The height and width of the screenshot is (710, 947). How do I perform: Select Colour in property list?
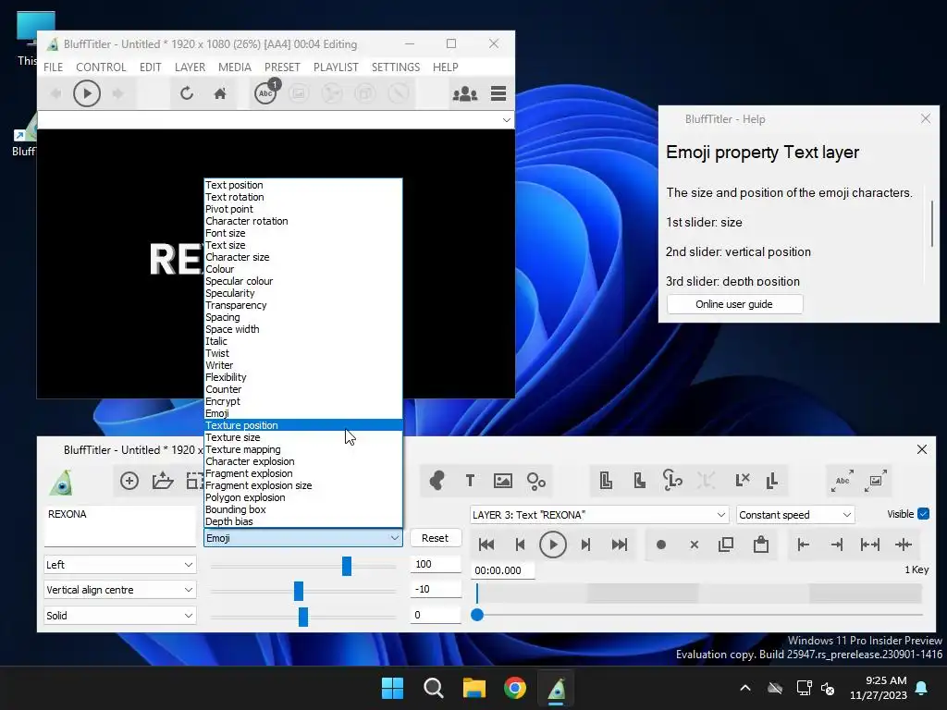[303, 269]
